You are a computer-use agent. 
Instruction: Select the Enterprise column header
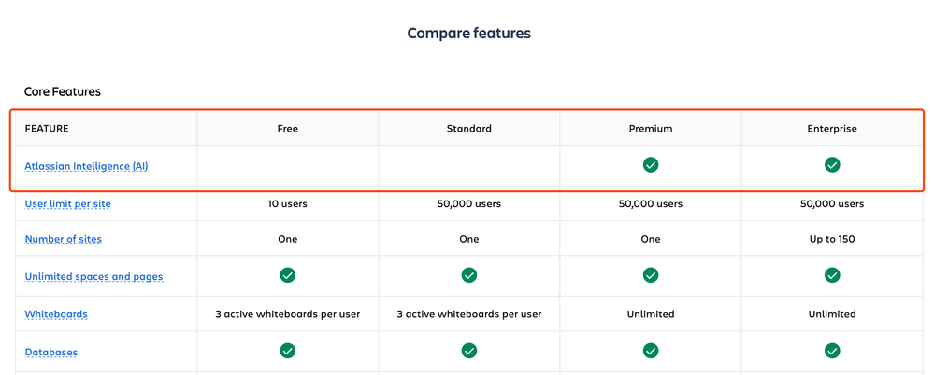(832, 129)
